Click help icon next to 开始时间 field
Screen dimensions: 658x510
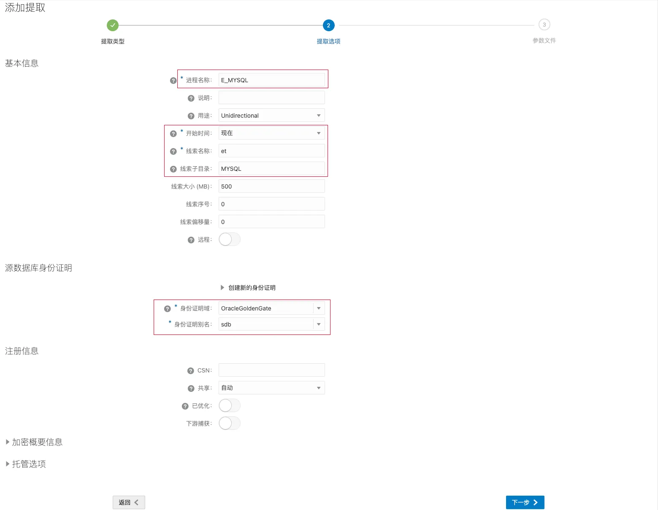click(173, 133)
